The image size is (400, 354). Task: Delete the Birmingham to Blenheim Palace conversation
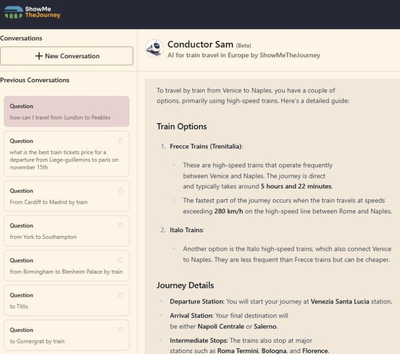pos(120,260)
